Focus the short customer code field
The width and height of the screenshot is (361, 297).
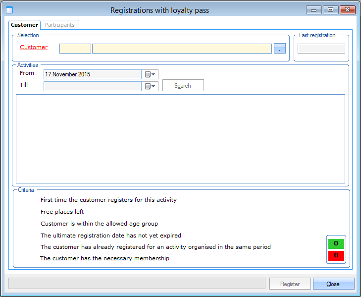(75, 49)
